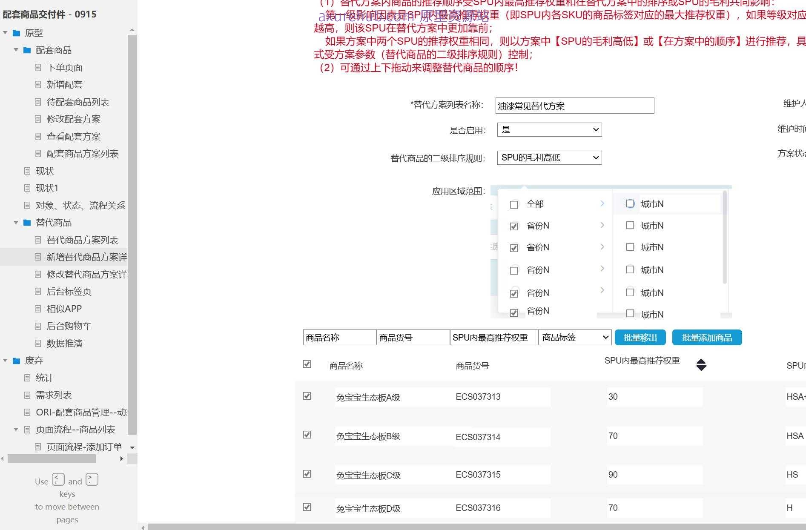
Task: Open the 是否启用 dropdown
Action: (x=549, y=130)
